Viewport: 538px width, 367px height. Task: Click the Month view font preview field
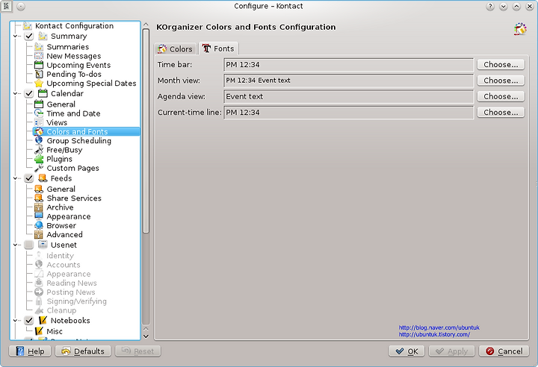tap(349, 80)
